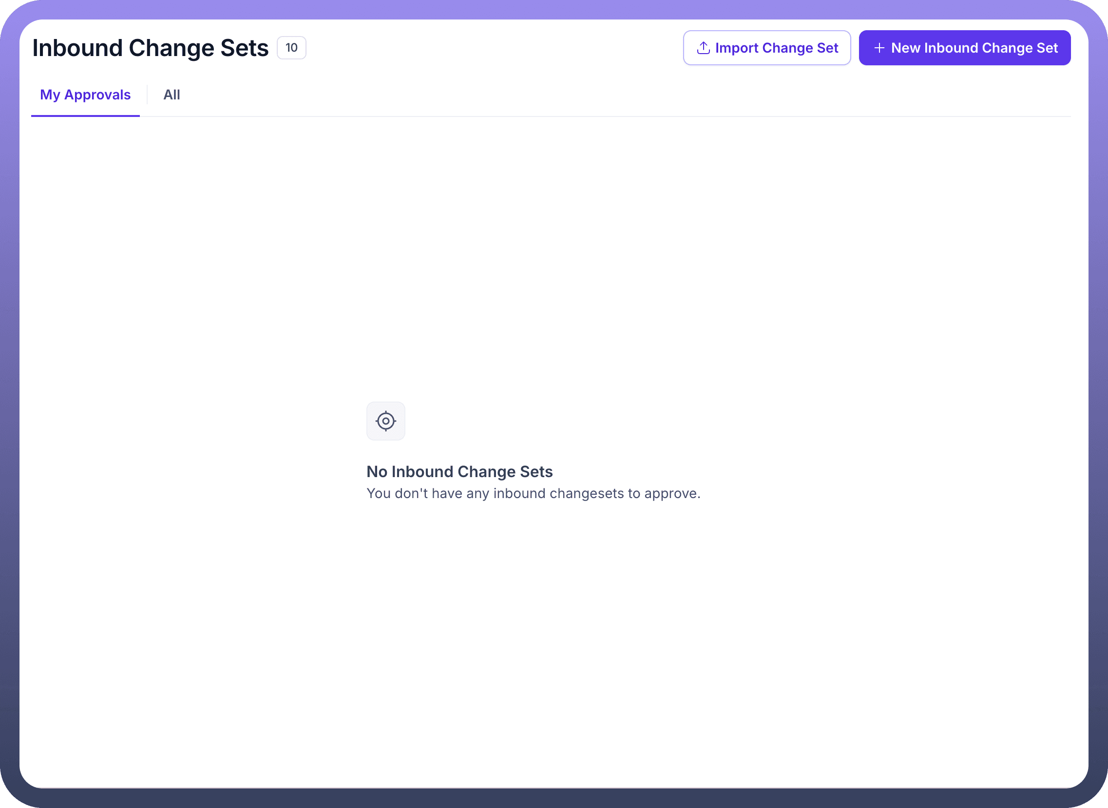
Task: Click the 'New Inbound Change Set' text label
Action: (974, 48)
